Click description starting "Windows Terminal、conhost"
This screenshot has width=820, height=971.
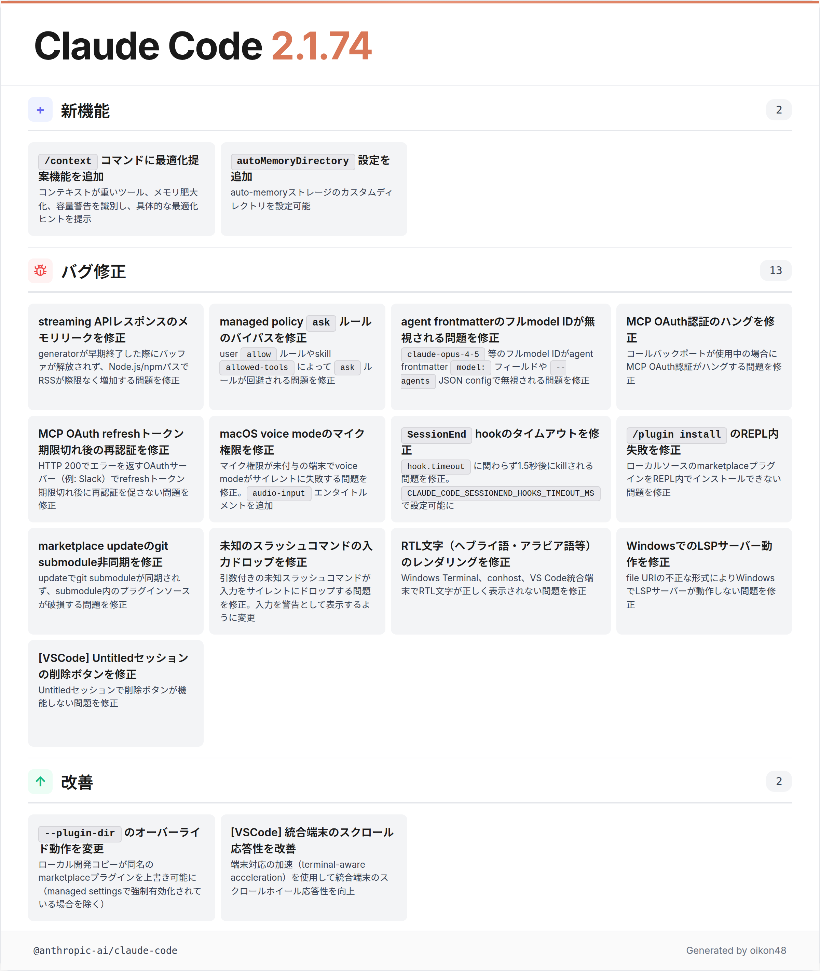click(x=497, y=584)
